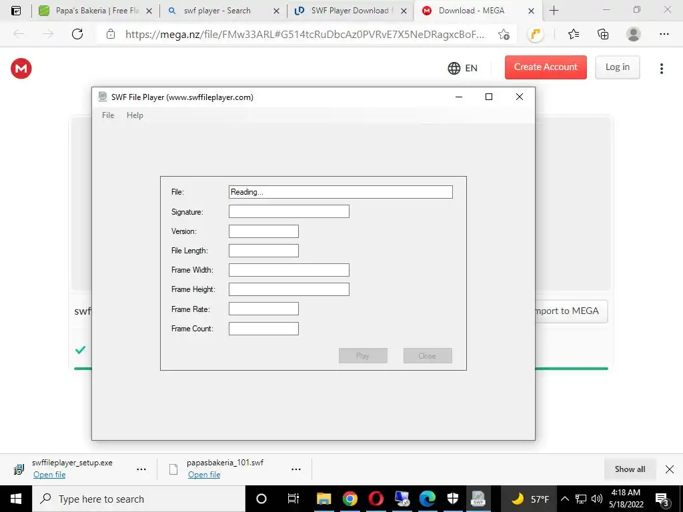Viewport: 683px width, 512px height.
Task: Maximize the SWF File Player window
Action: point(489,97)
